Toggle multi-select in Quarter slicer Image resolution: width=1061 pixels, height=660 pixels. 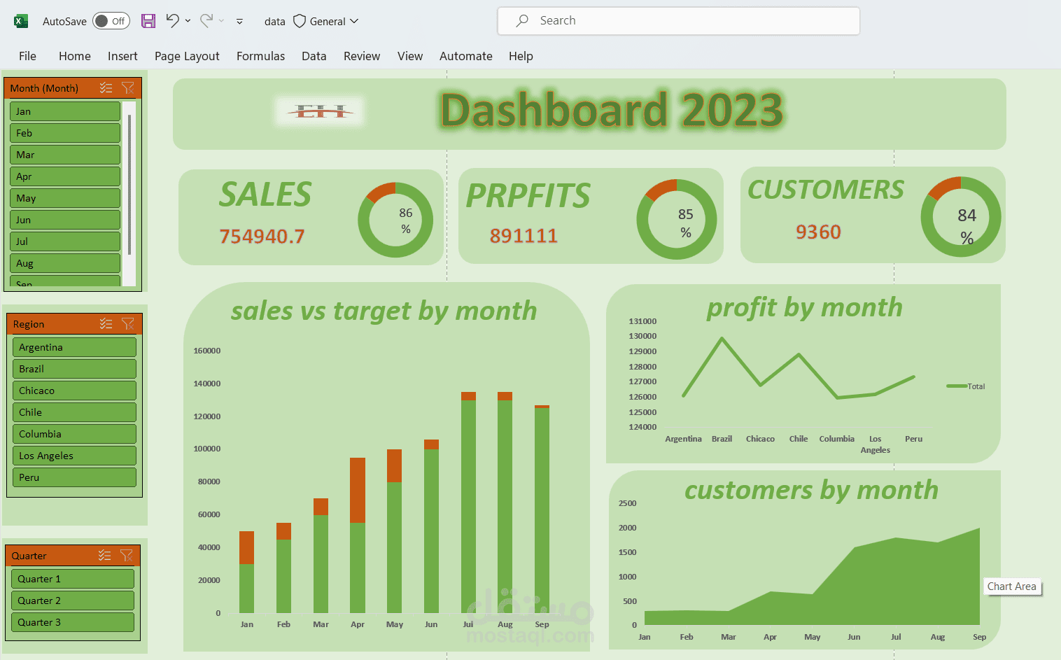point(105,555)
